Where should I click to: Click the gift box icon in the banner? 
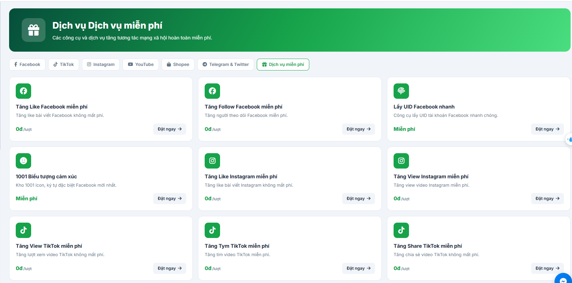(x=34, y=30)
